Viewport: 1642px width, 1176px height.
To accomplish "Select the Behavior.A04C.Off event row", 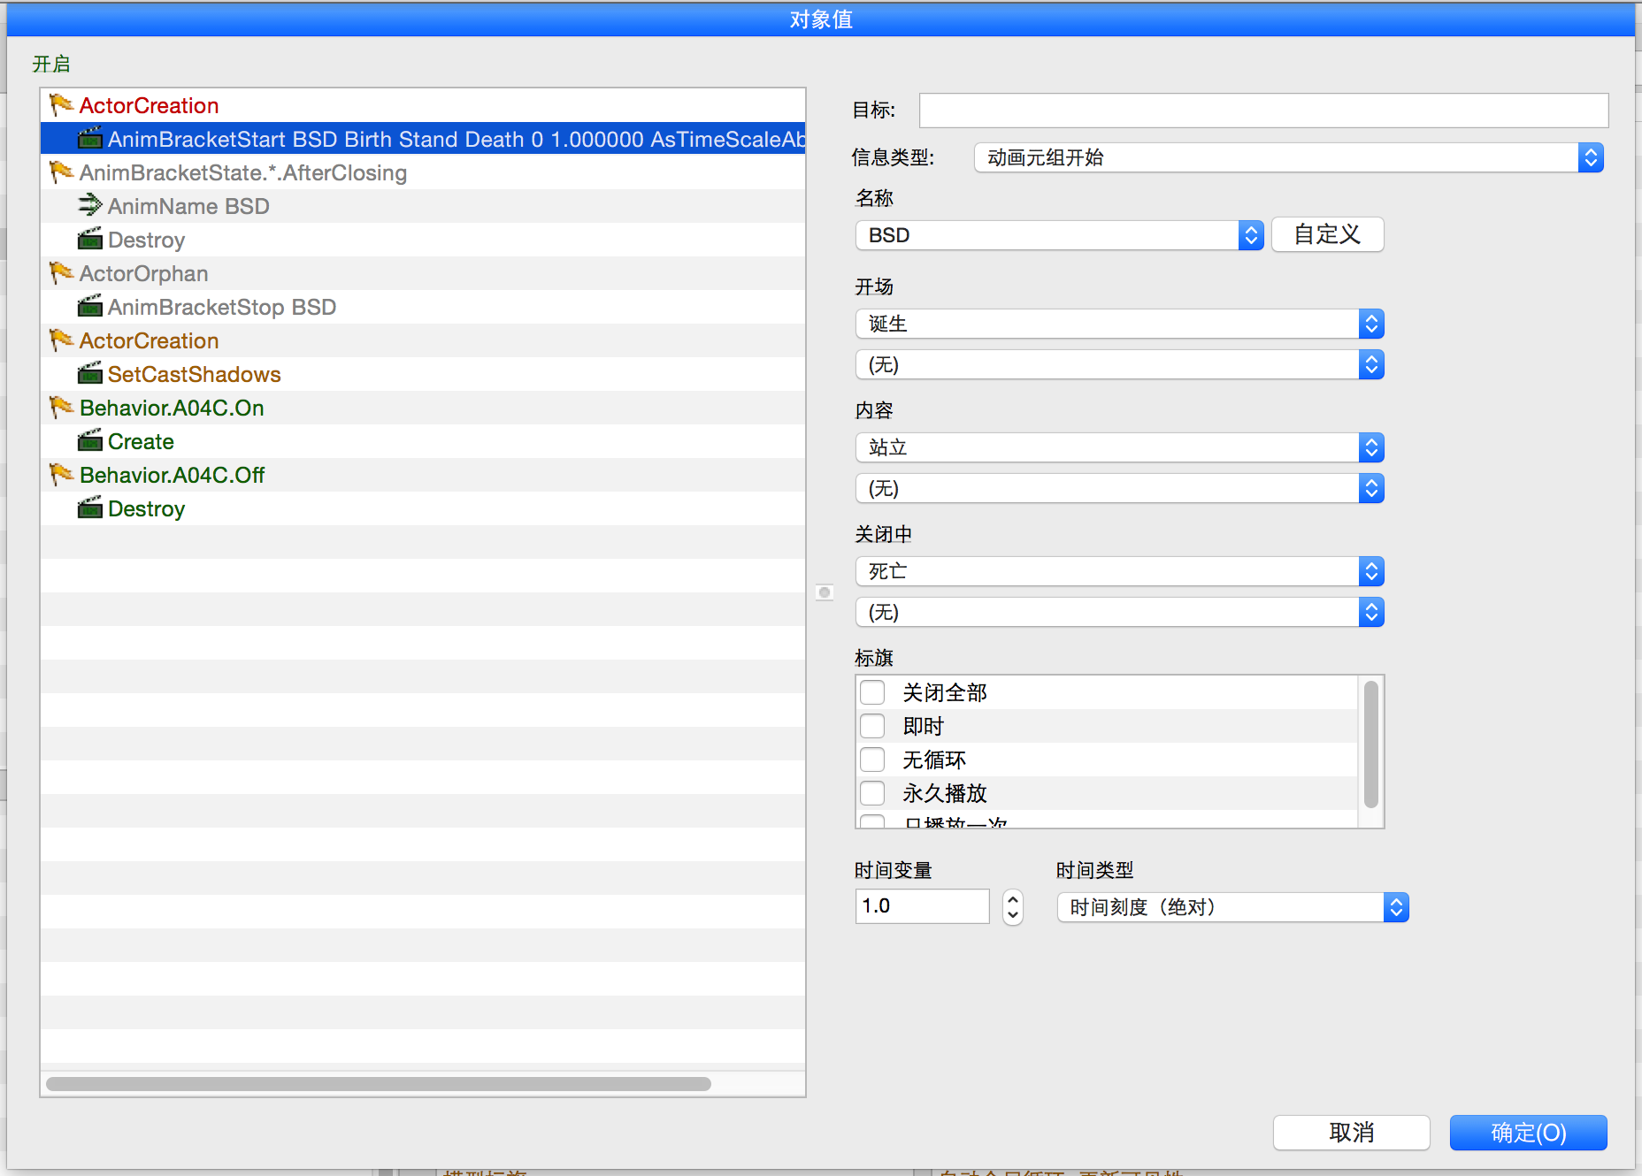I will click(x=423, y=475).
